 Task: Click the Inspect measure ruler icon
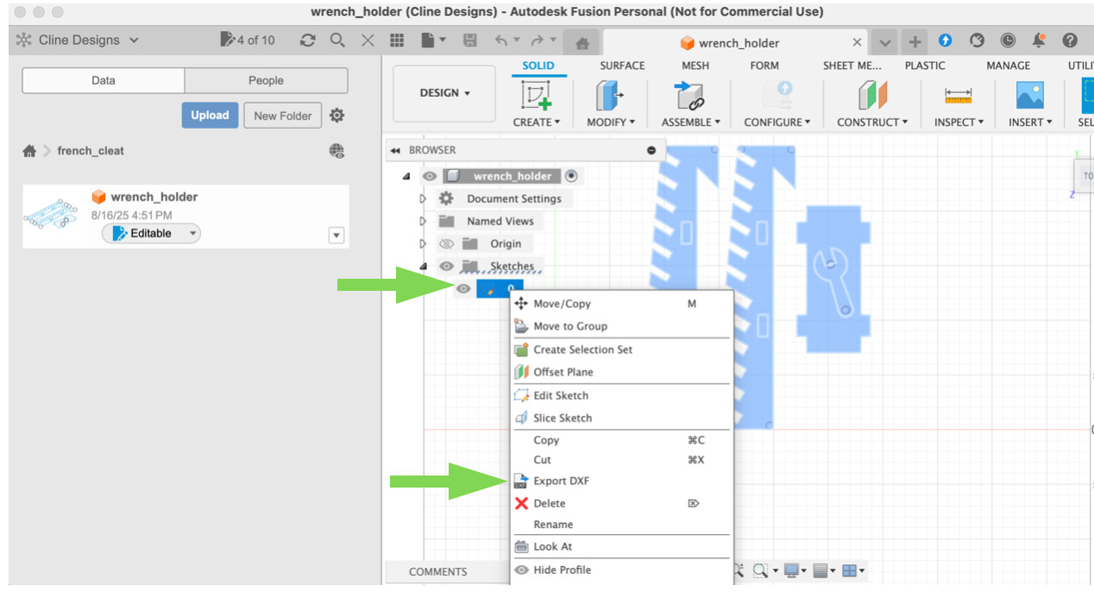(x=958, y=96)
